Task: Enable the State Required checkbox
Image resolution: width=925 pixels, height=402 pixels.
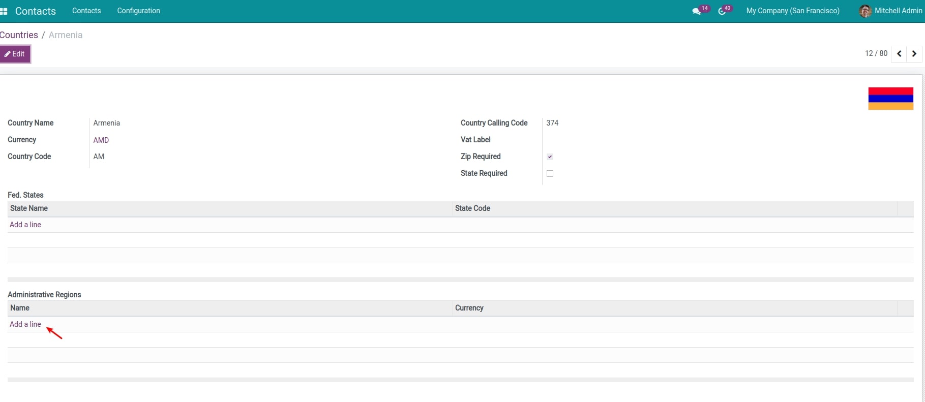Action: [x=550, y=174]
